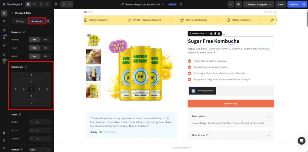Click the redo arrow in top toolbar
308x152 pixels.
[x=70, y=4]
